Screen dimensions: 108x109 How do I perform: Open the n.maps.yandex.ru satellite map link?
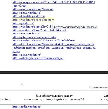pos(54,4)
